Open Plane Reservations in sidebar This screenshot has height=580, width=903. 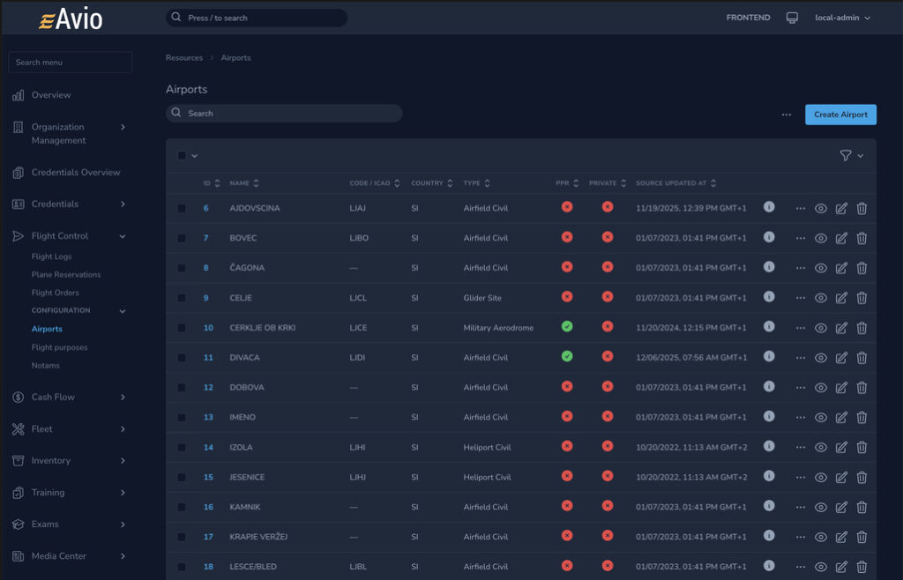[x=66, y=275]
